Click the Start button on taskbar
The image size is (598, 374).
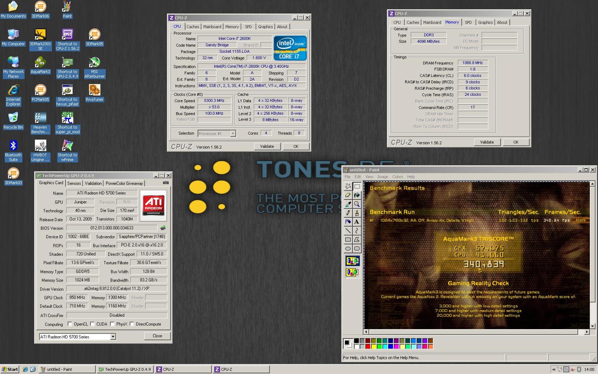10,369
